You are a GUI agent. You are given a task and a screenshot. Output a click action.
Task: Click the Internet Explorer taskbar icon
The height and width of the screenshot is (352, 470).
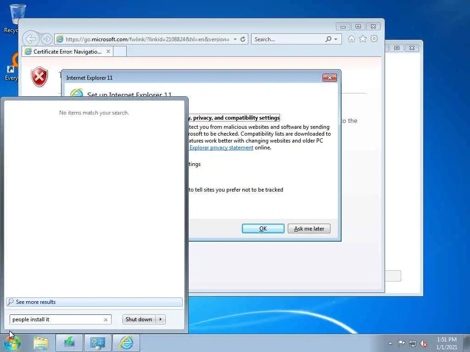click(126, 343)
